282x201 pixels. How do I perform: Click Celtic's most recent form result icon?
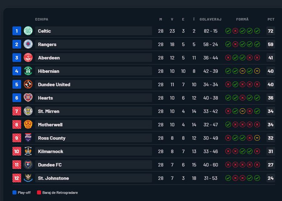pyautogui.click(x=257, y=31)
